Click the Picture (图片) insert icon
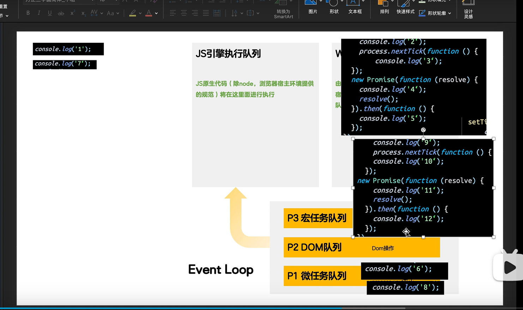 312,7
